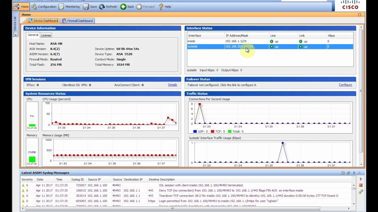Click the green Total legend swatch
Screen dimensions: 378x212
[230, 132]
